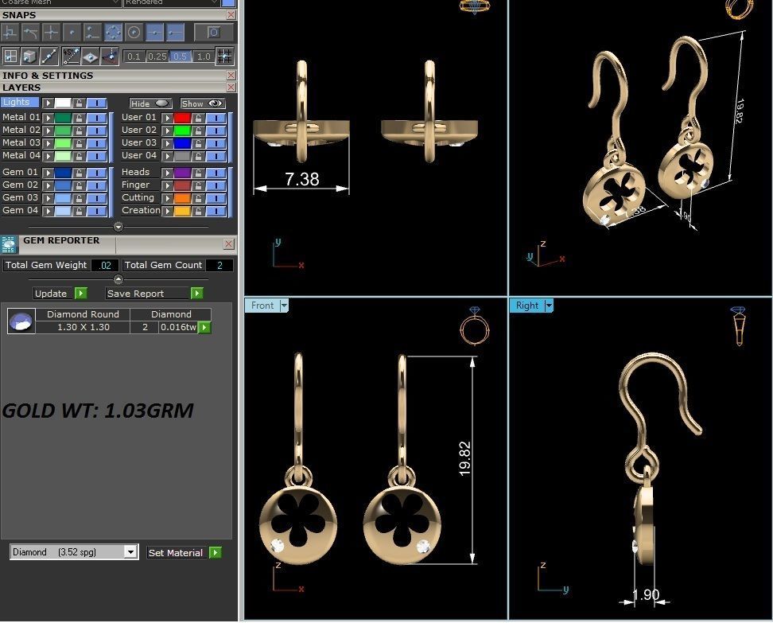Open the Right viewport dropdown arrow
The width and height of the screenshot is (773, 623).
549,306
